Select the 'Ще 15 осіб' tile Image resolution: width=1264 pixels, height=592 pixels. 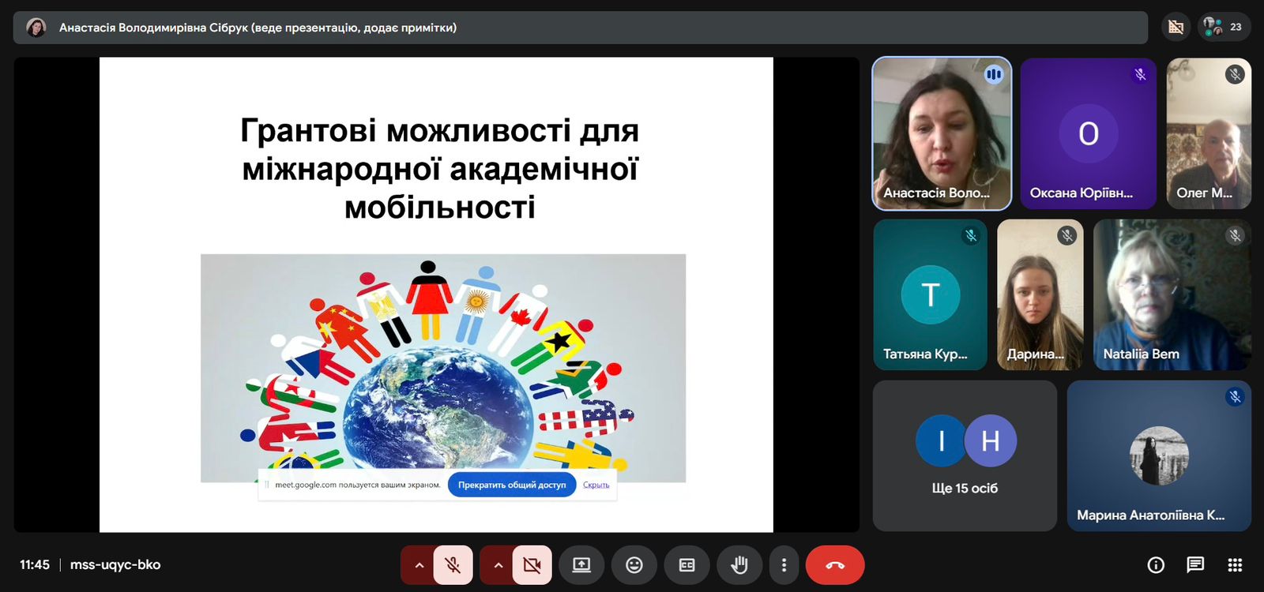click(965, 455)
